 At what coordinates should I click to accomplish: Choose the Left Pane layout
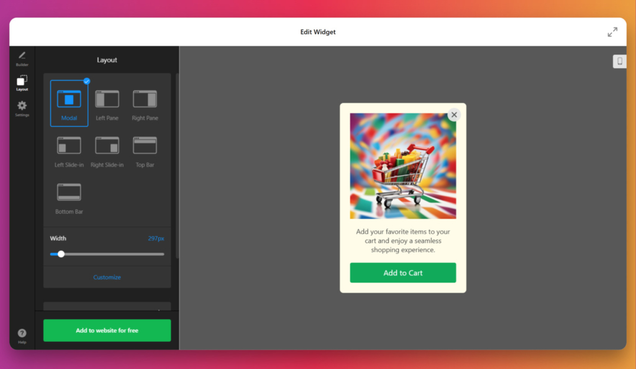(x=107, y=104)
